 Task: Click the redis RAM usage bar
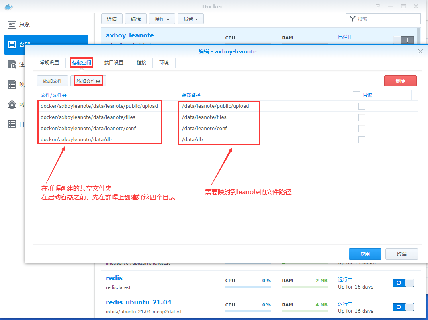(x=305, y=287)
